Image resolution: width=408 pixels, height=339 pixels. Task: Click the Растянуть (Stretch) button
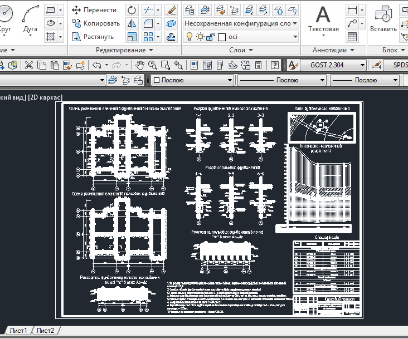click(93, 37)
